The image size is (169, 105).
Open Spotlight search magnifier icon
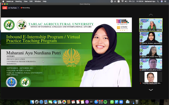click(158, 1)
